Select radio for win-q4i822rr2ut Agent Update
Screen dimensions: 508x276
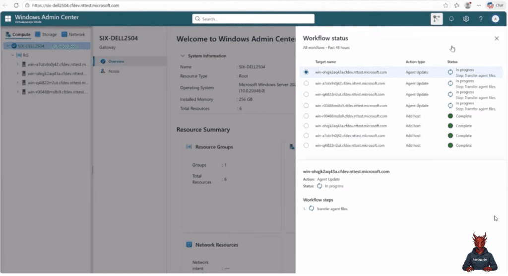pyautogui.click(x=306, y=94)
